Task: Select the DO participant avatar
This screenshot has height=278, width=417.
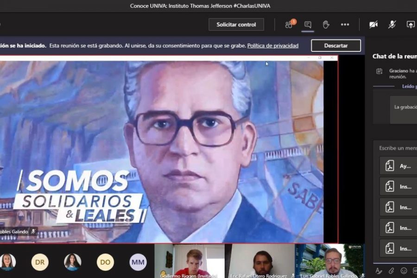Action: click(x=105, y=262)
